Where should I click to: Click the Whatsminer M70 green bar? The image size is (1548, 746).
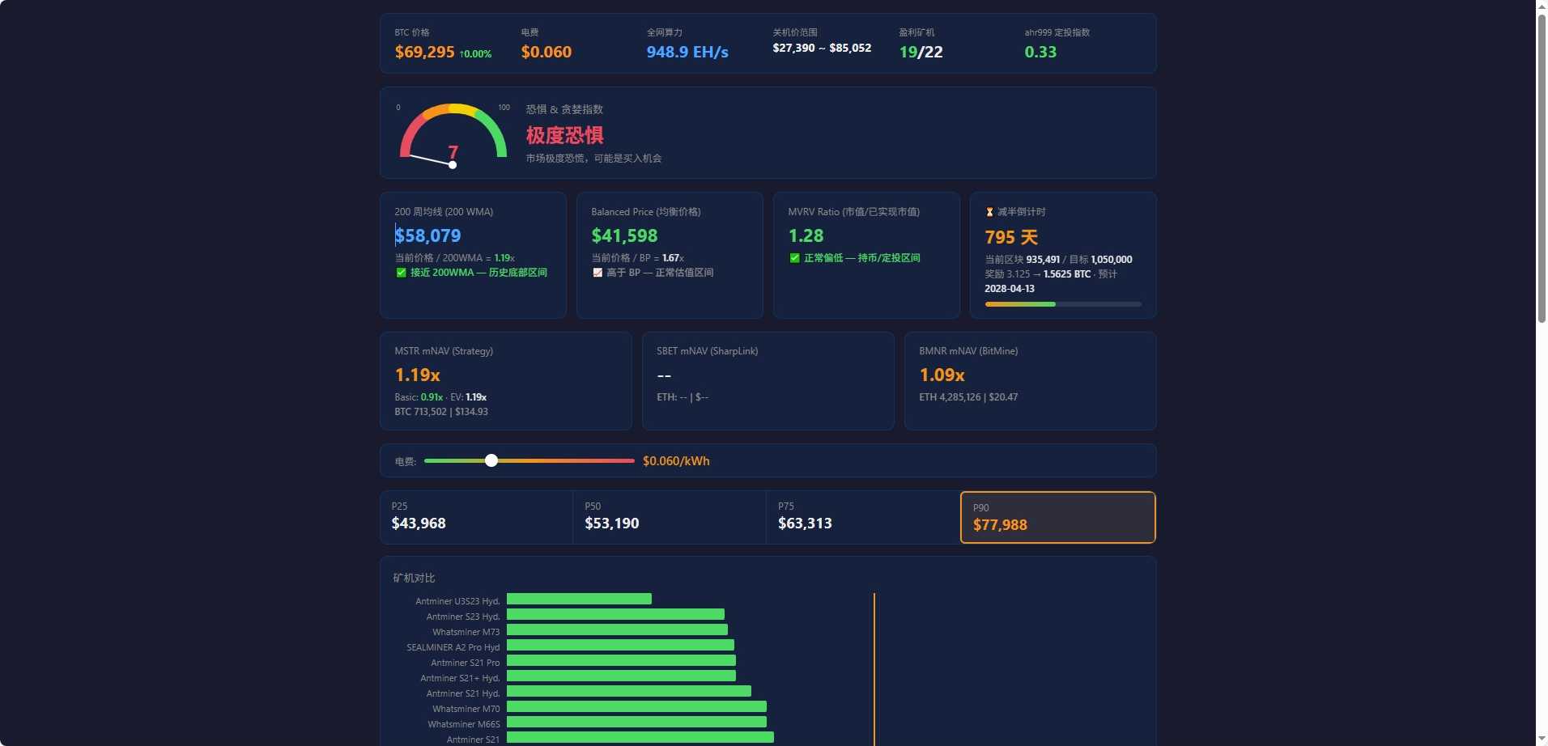point(636,707)
